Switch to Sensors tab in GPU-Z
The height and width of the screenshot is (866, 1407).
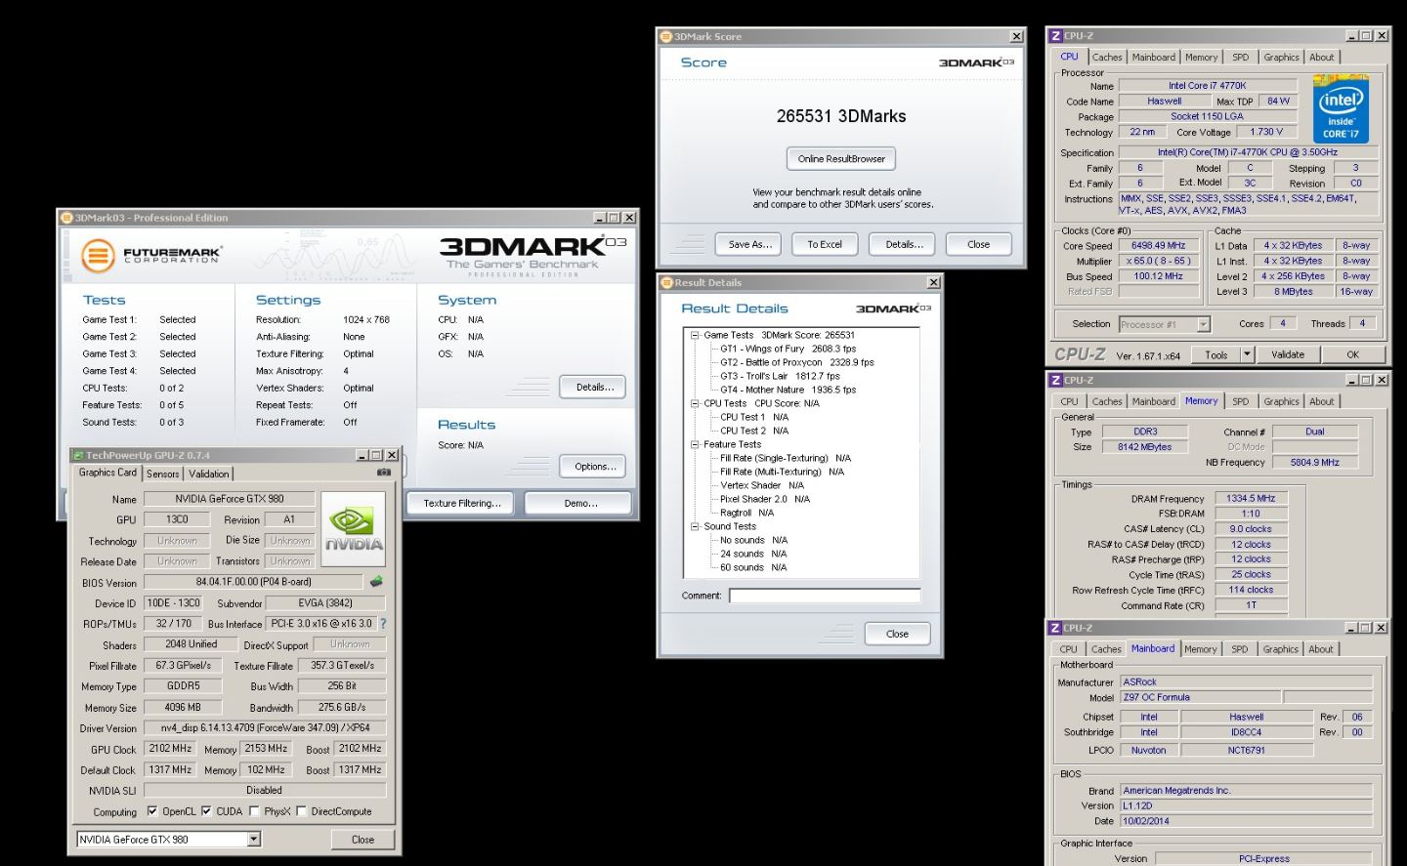pos(163,474)
